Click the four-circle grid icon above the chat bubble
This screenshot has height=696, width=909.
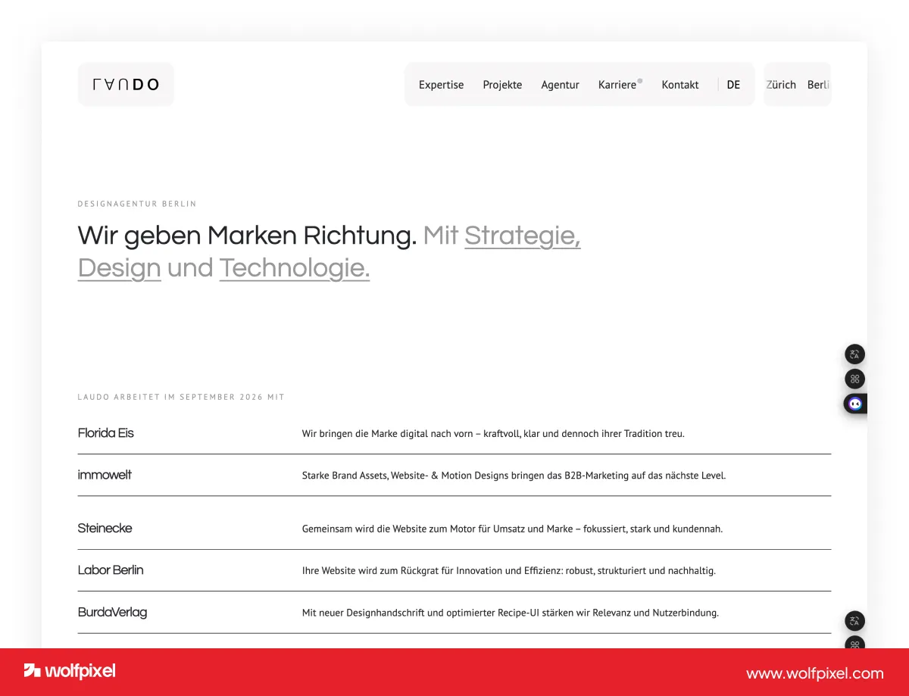pos(854,379)
